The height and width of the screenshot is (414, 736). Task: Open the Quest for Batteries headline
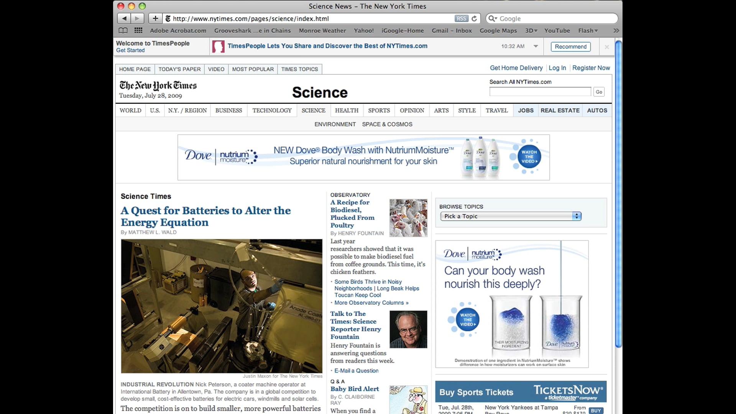[205, 216]
